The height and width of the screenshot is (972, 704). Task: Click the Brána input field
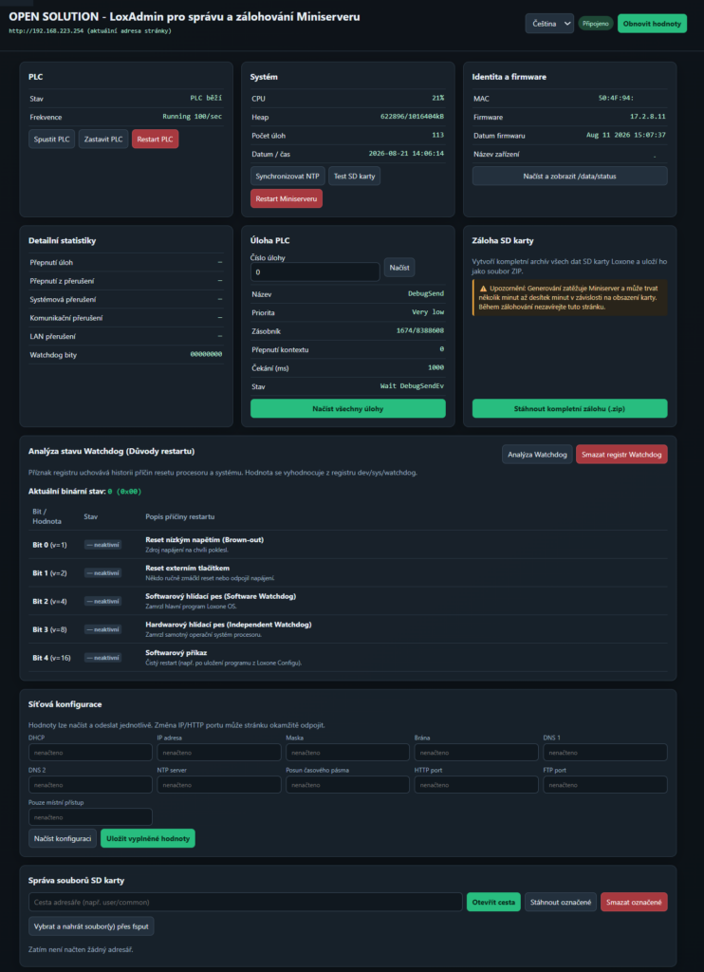point(476,753)
